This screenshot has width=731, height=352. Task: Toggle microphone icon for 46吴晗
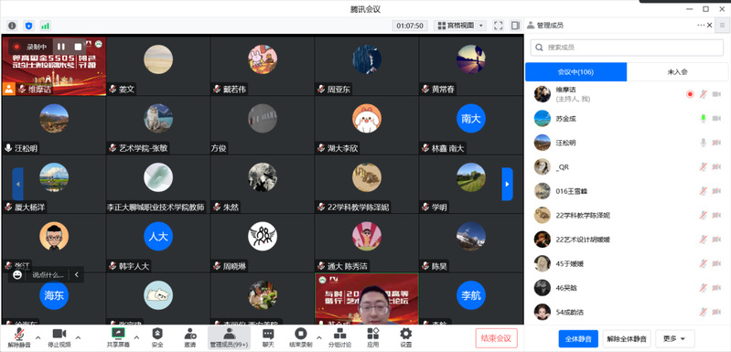(703, 288)
